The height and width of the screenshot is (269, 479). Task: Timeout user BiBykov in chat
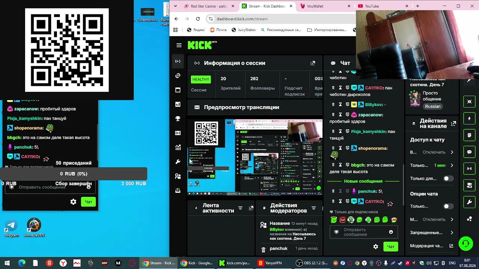click(x=340, y=105)
